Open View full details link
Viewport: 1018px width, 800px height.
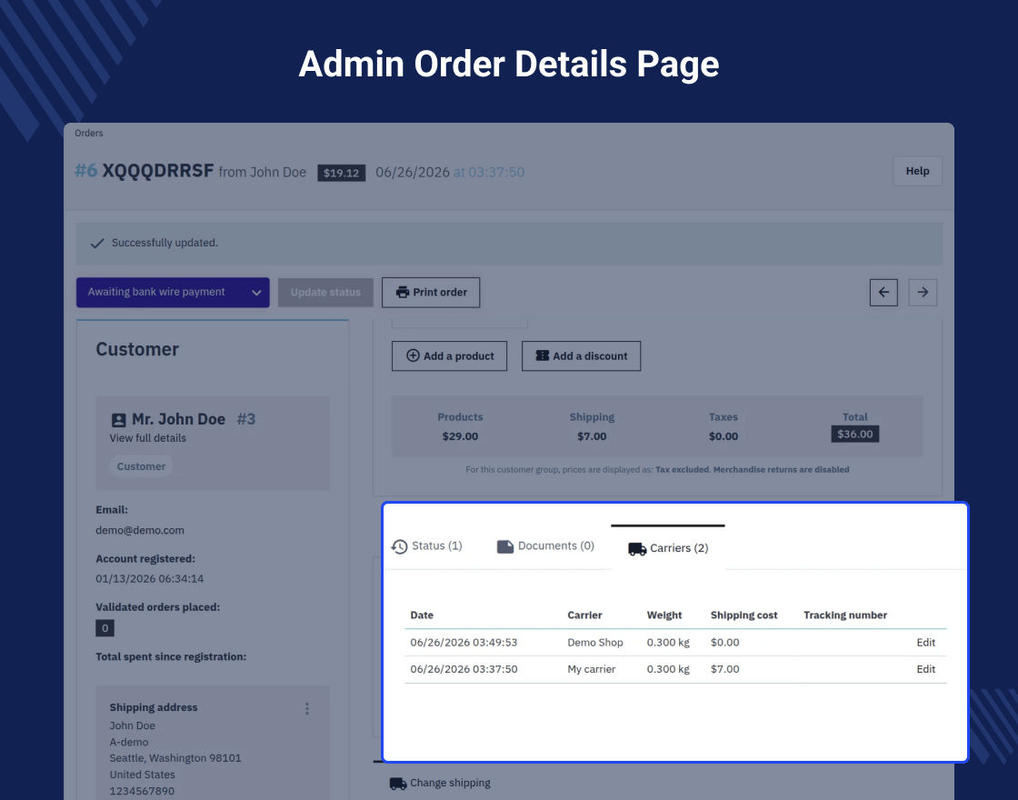tap(147, 437)
